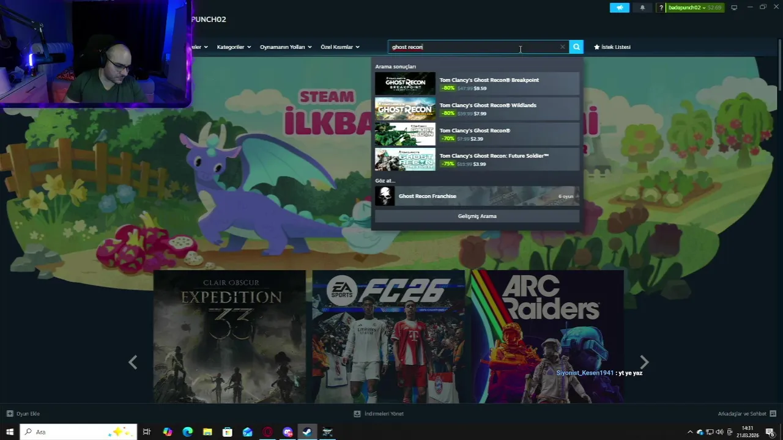
Task: Click the blue search magnifier button
Action: coord(576,47)
